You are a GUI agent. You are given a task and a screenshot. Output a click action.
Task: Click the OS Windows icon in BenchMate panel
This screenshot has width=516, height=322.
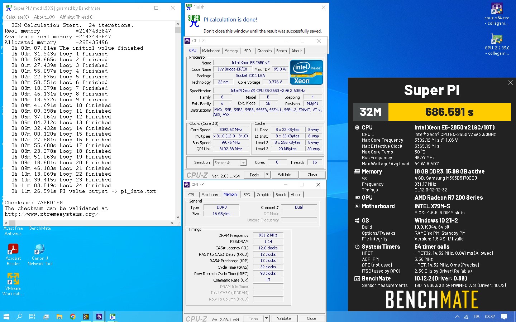(357, 220)
